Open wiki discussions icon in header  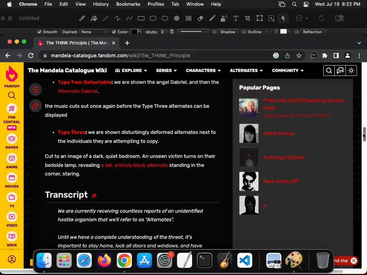coord(340,71)
